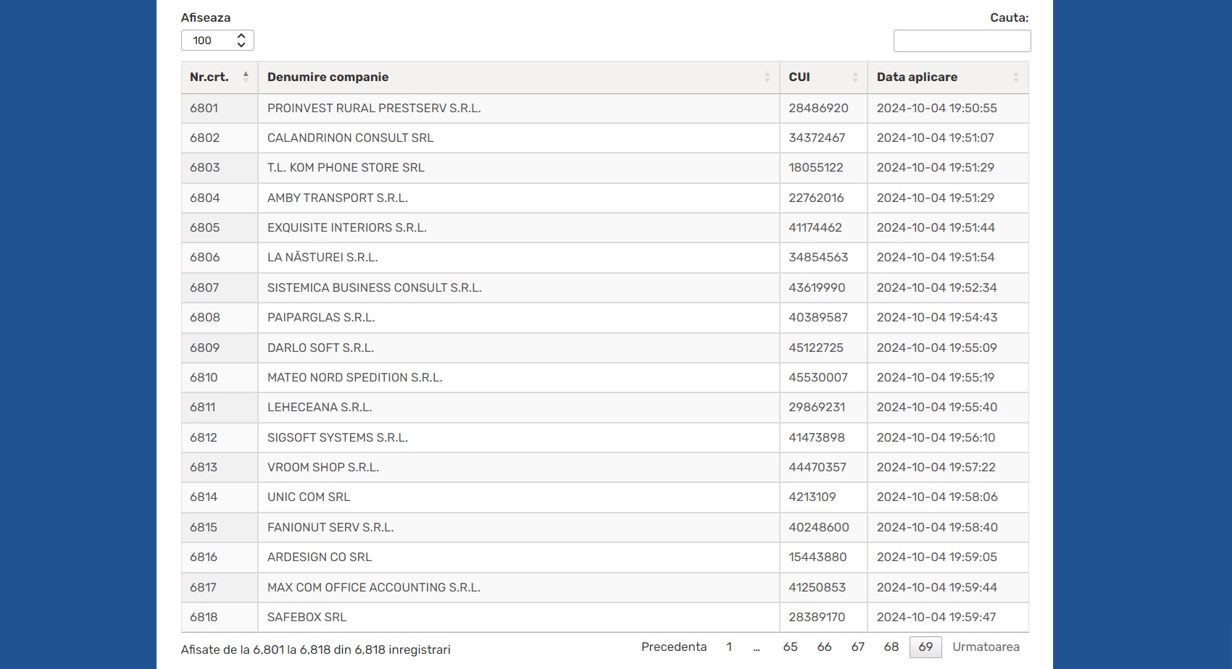
Task: Click CUI value 4213109
Action: (812, 497)
